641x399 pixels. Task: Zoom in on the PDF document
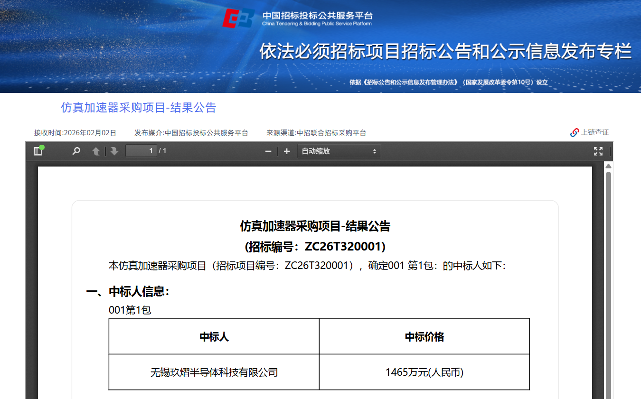tap(286, 151)
